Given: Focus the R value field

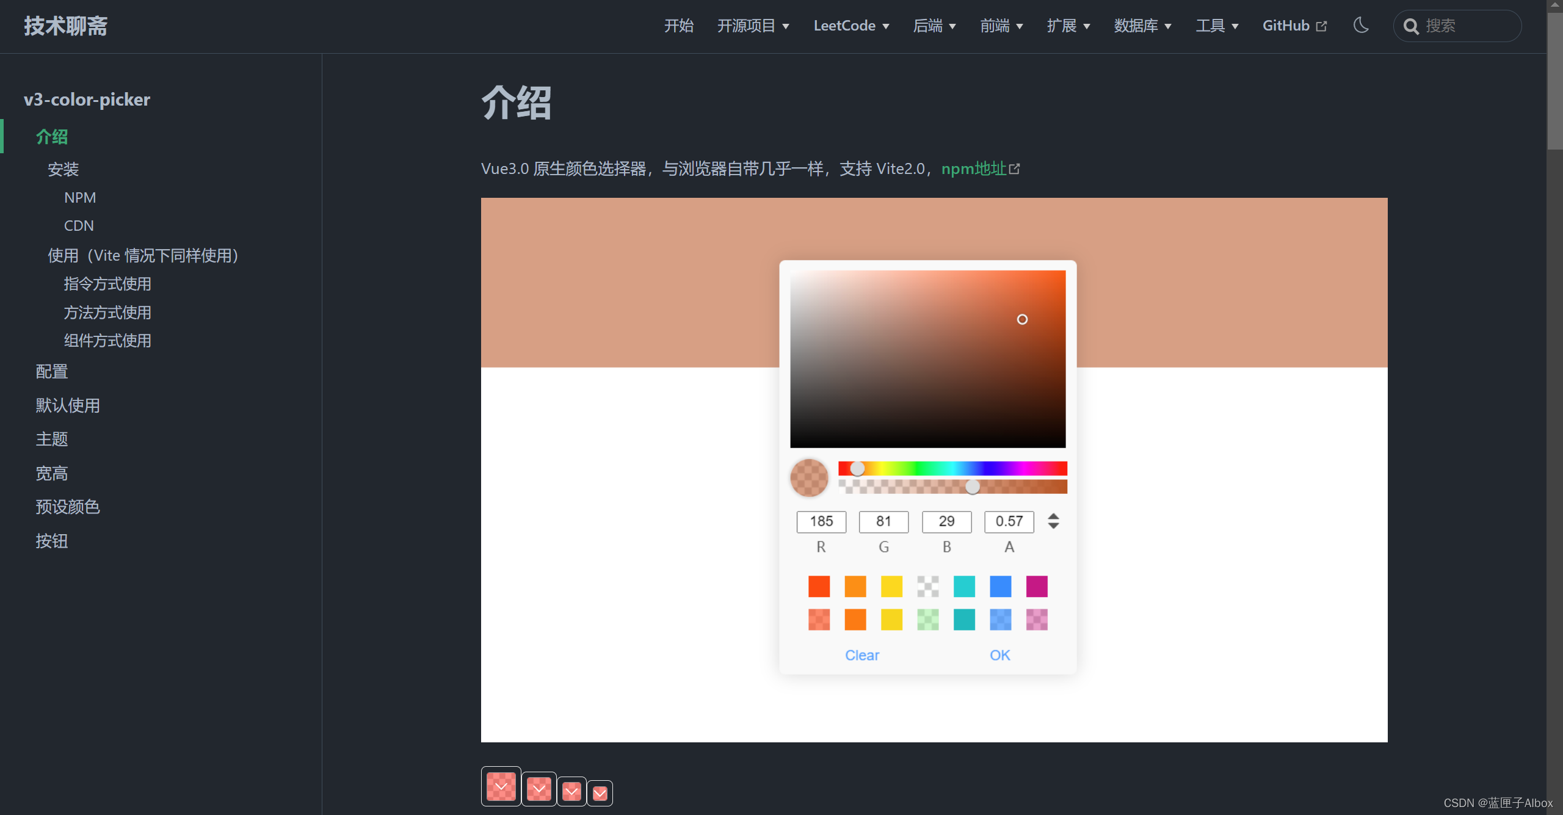Looking at the screenshot, I should click(x=821, y=521).
